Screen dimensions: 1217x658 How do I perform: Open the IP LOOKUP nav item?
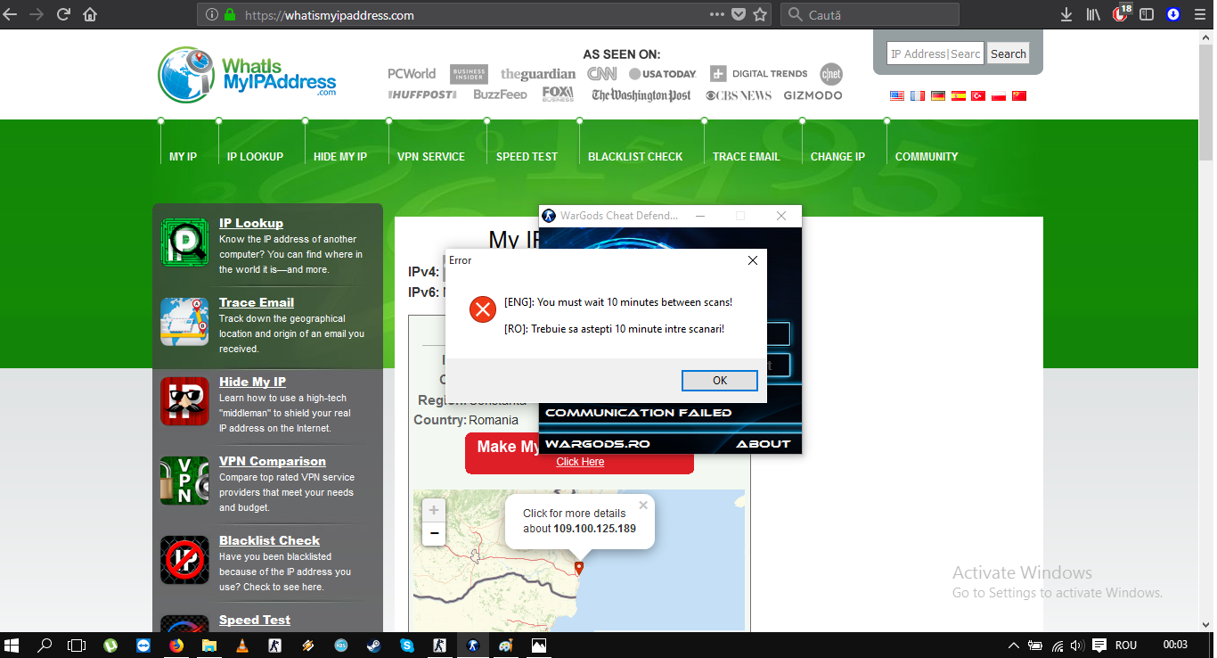click(255, 157)
